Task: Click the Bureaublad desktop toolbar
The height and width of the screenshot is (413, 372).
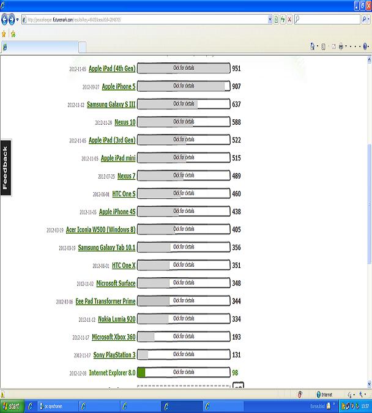Action: coord(317,406)
